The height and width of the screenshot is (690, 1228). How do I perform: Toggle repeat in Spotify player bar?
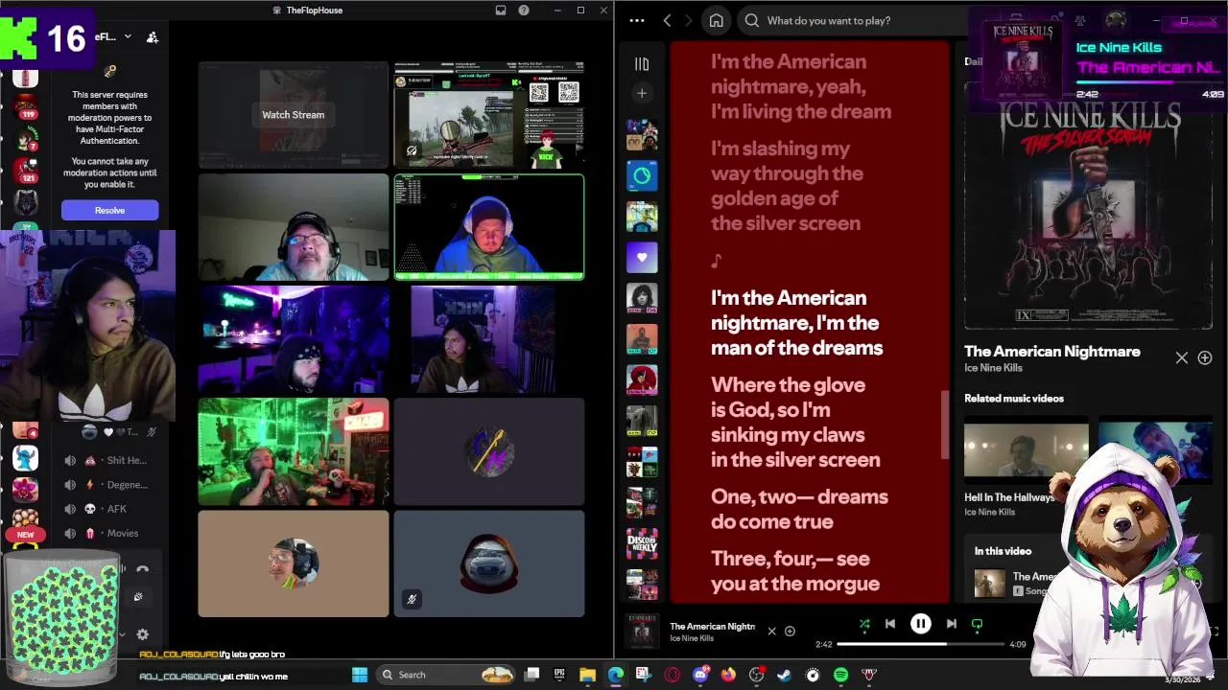977,624
